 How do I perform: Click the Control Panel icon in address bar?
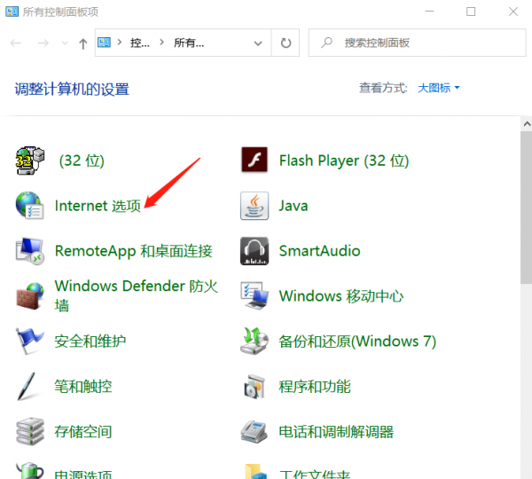coord(104,43)
